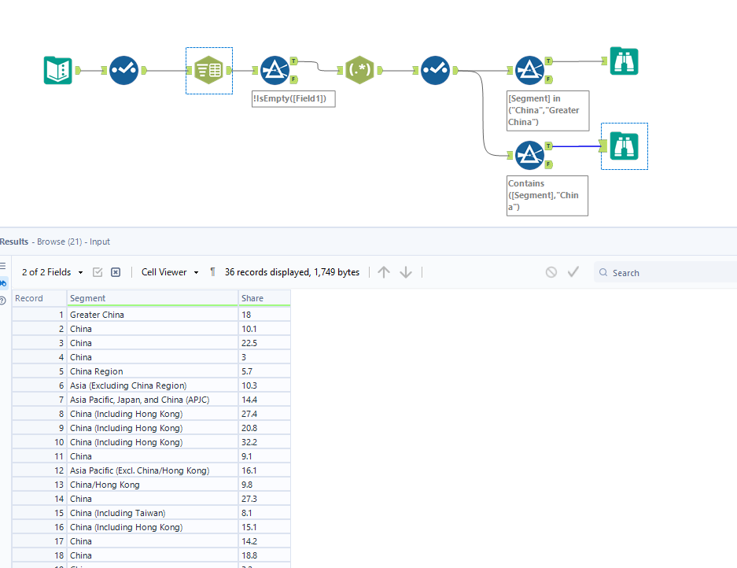
Task: Click the Select tool right after Input Data
Action: tap(123, 69)
